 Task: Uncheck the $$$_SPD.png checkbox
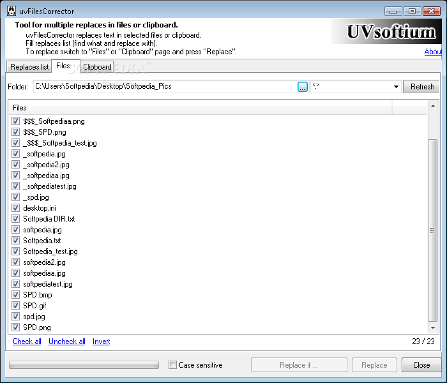coord(16,132)
